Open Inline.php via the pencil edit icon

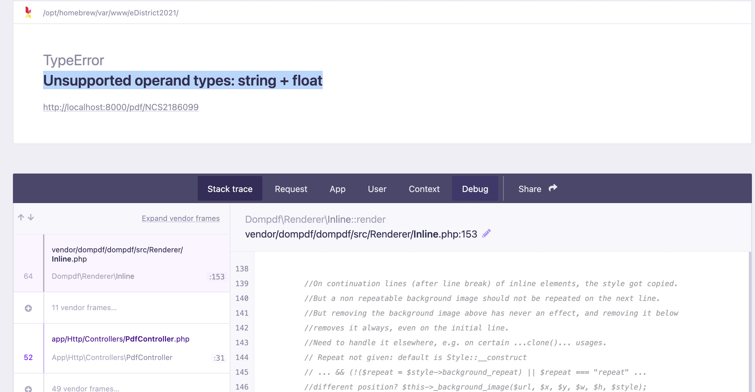coord(486,233)
